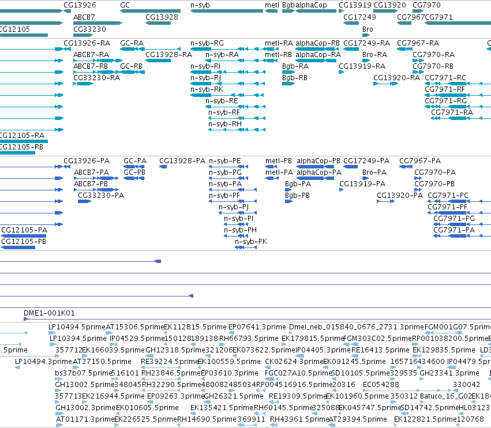Select transcript CG12105-RB
The width and height of the screenshot is (491, 428).
point(21,147)
